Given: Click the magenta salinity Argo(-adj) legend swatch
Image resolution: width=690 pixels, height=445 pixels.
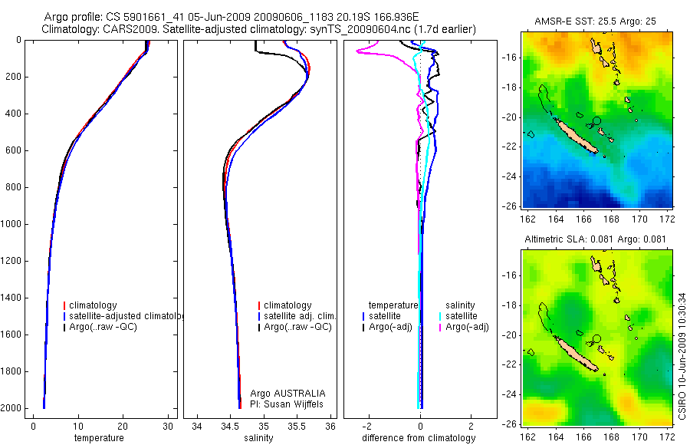Looking at the screenshot, I should pos(440,328).
